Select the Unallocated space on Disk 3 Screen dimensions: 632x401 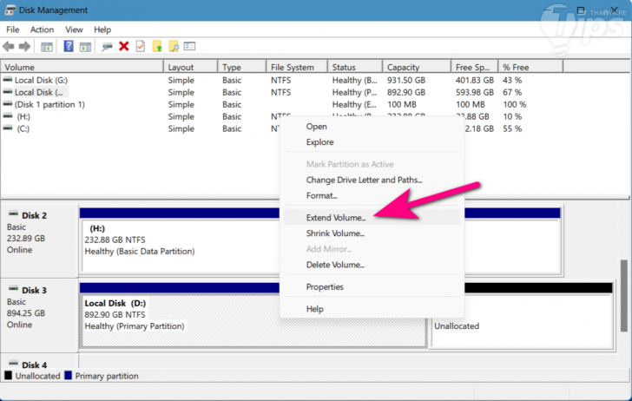[x=522, y=322]
